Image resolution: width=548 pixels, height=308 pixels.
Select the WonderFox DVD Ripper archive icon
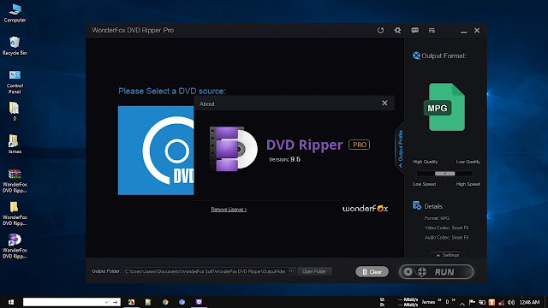(15, 181)
